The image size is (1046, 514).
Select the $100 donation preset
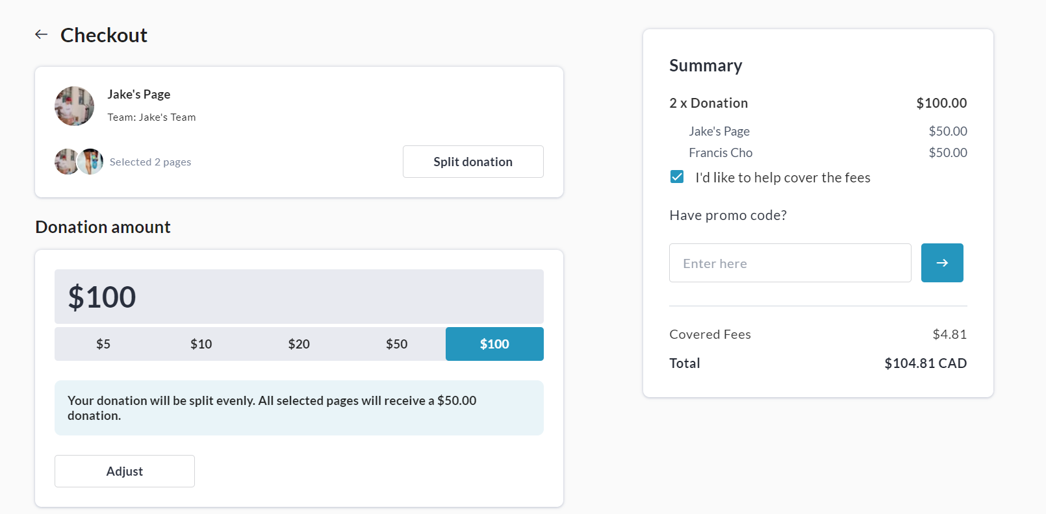[494, 344]
